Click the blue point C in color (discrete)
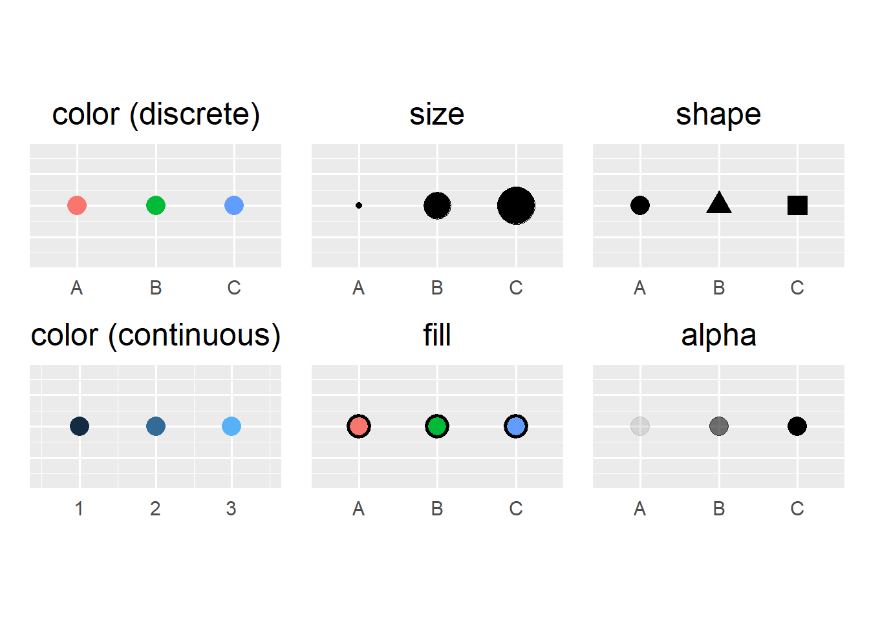This screenshot has width=869, height=620. tap(234, 205)
